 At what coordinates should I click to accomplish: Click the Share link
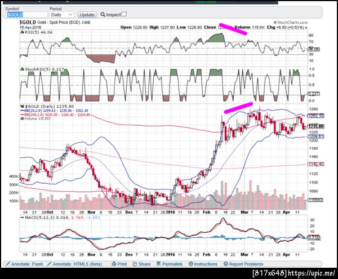[144, 264]
